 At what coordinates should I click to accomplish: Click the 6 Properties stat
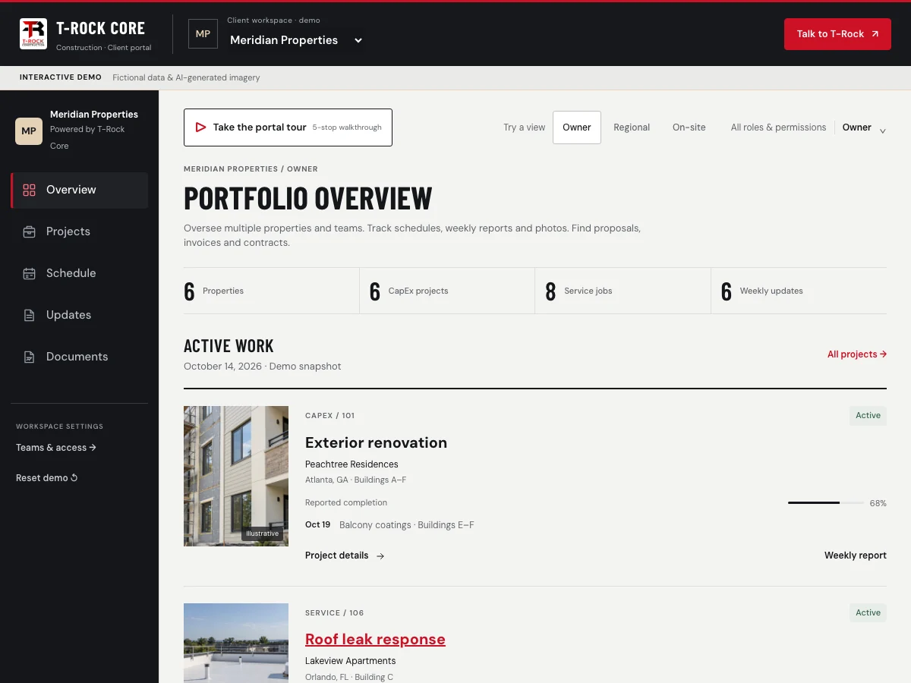pos(271,291)
